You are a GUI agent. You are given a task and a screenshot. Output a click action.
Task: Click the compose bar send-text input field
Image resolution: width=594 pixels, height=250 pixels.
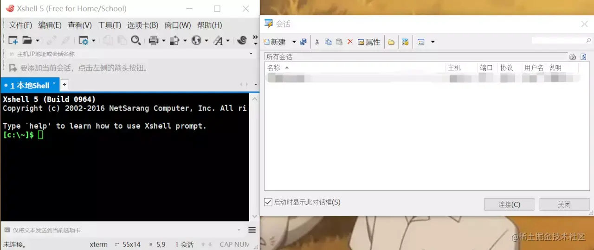[x=123, y=230]
